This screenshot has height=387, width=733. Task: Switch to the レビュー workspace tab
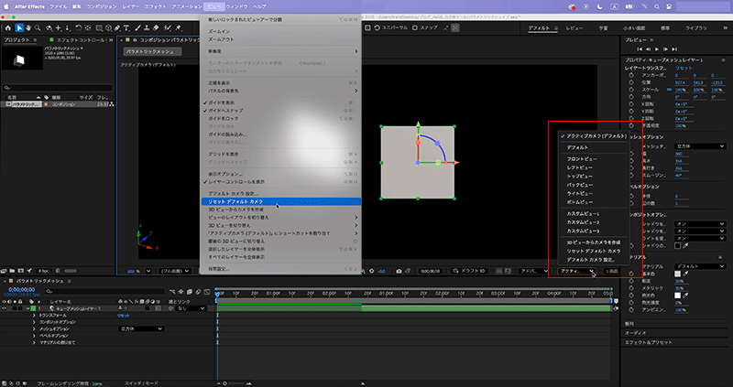[x=574, y=28]
